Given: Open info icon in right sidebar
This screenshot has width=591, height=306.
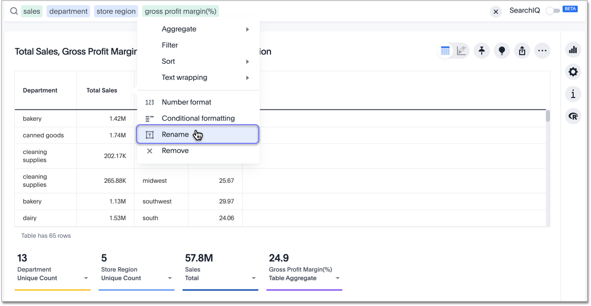Looking at the screenshot, I should click(573, 94).
